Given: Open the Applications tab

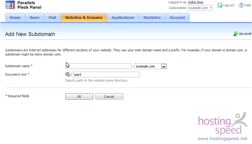Looking at the screenshot, I should [x=123, y=17].
